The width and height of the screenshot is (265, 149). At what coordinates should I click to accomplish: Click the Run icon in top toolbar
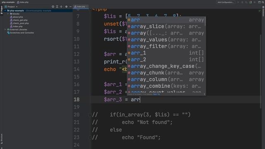238,2
